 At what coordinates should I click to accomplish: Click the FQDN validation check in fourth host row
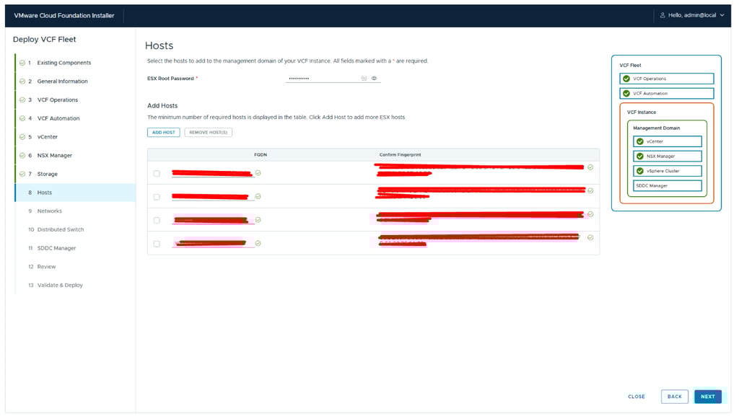[258, 244]
